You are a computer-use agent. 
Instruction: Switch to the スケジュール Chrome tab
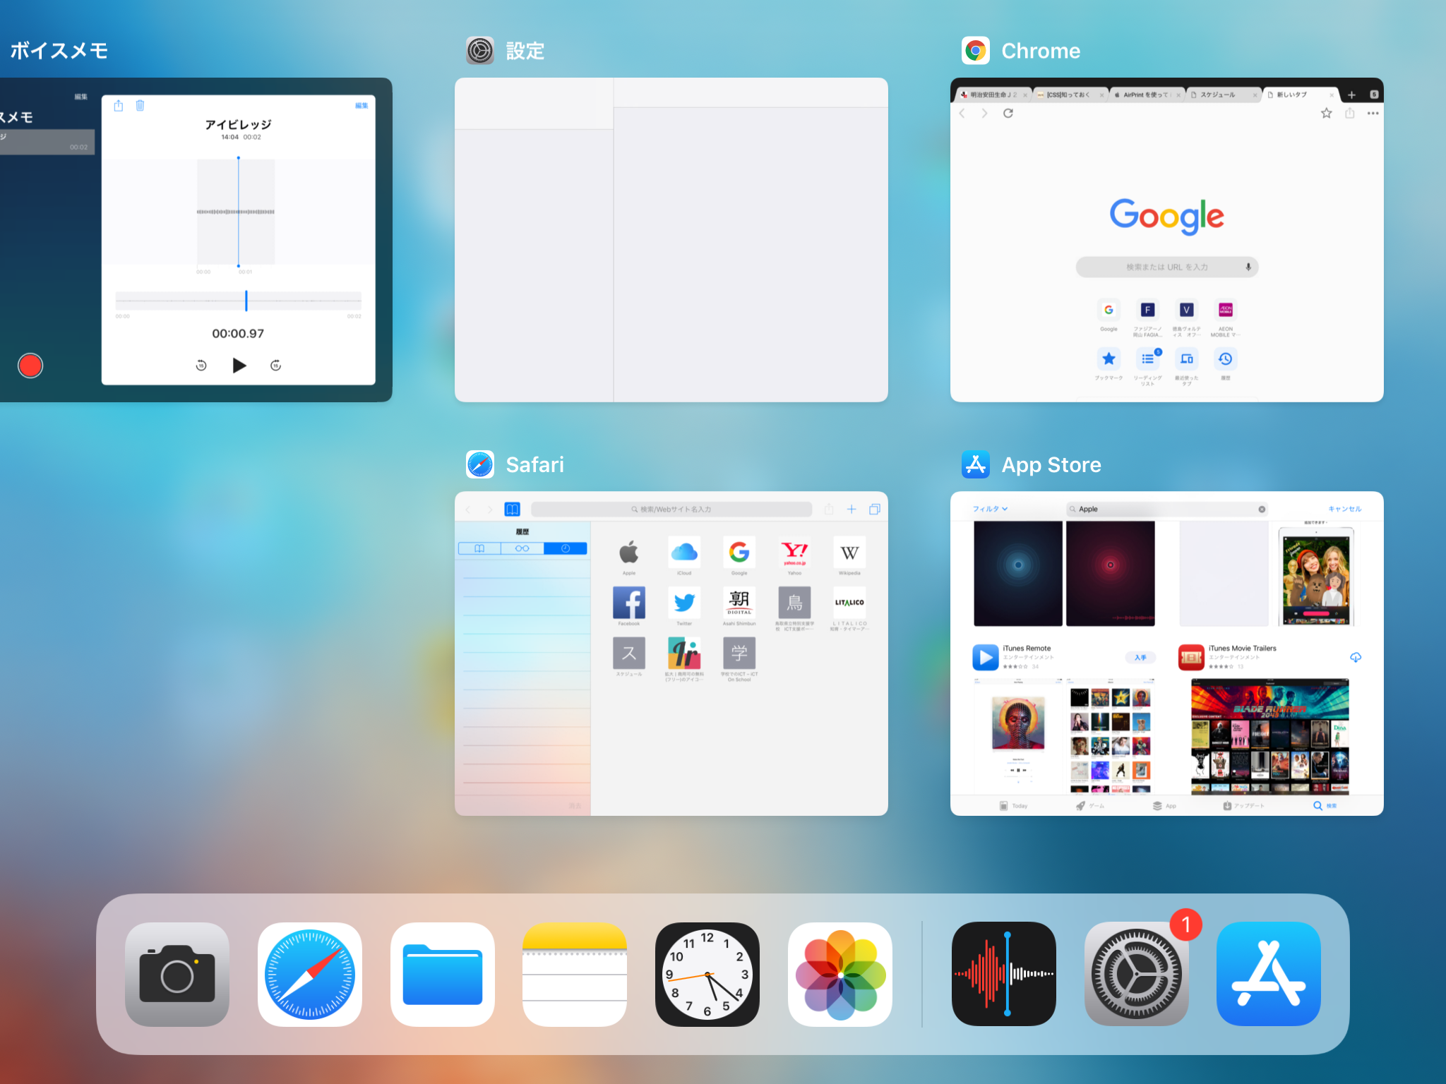click(1224, 95)
